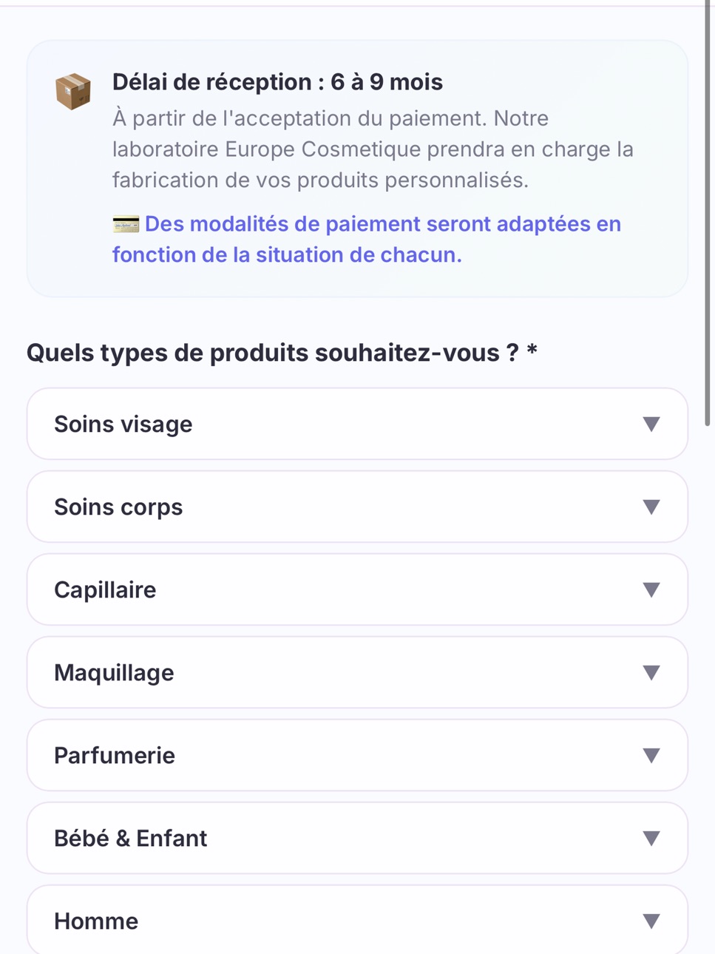This screenshot has width=715, height=954.
Task: Click the vertical scrollbar thumb
Action: 708,214
